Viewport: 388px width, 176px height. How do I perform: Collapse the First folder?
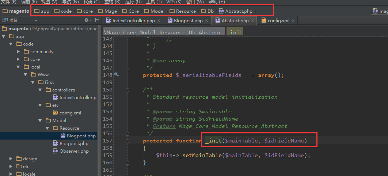(x=33, y=82)
